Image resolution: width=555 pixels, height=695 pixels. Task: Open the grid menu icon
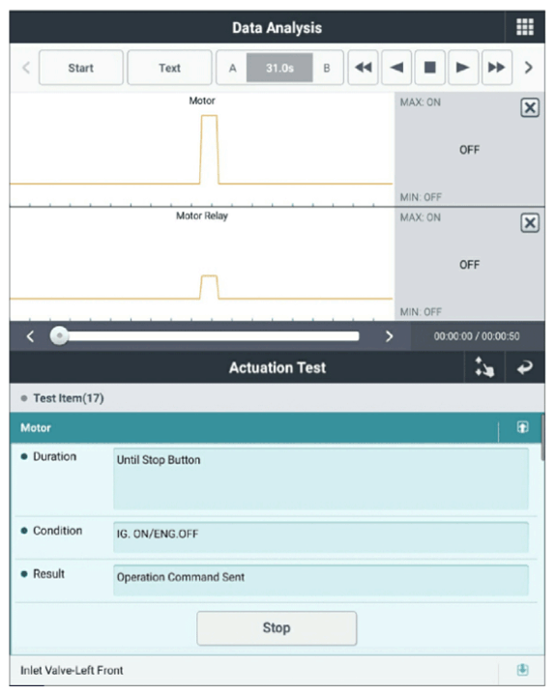(x=524, y=27)
